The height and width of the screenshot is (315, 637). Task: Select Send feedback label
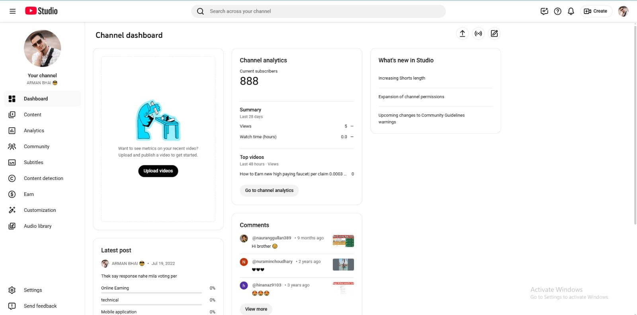pyautogui.click(x=40, y=306)
